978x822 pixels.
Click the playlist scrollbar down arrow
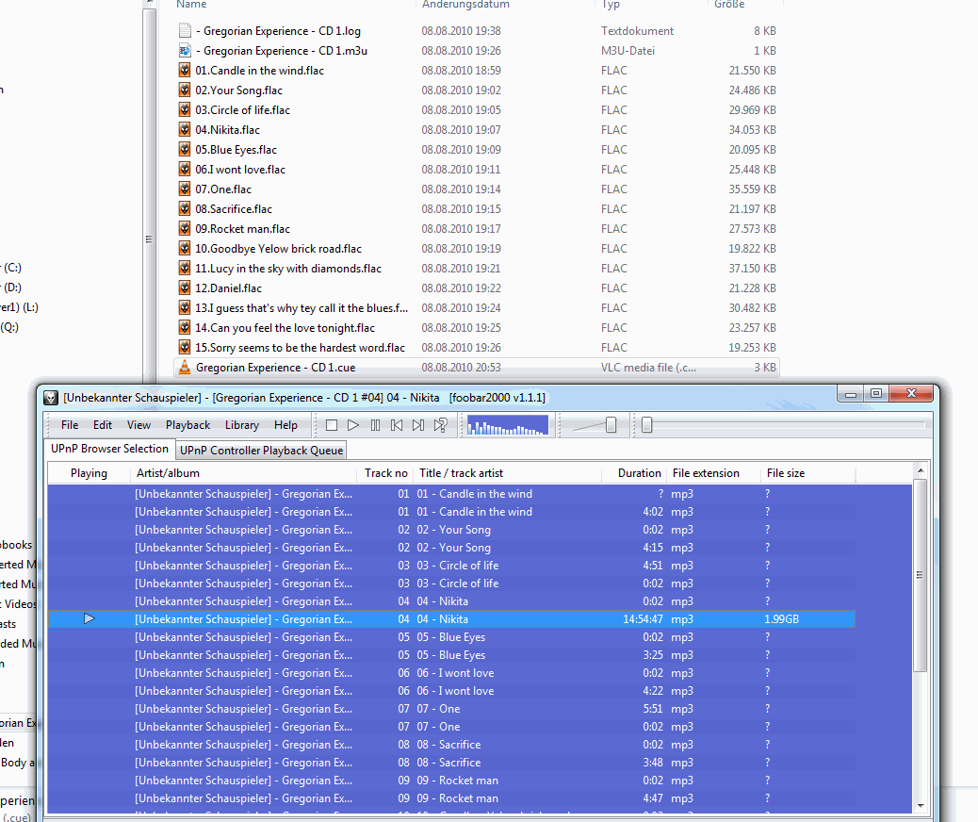tap(921, 805)
